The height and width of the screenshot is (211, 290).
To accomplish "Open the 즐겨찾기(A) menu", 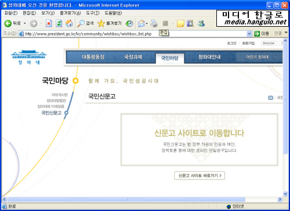I will [70, 13].
